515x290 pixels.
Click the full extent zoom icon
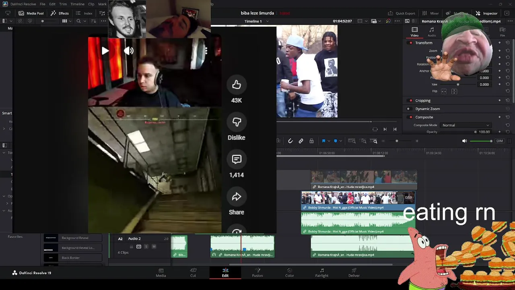point(352,141)
